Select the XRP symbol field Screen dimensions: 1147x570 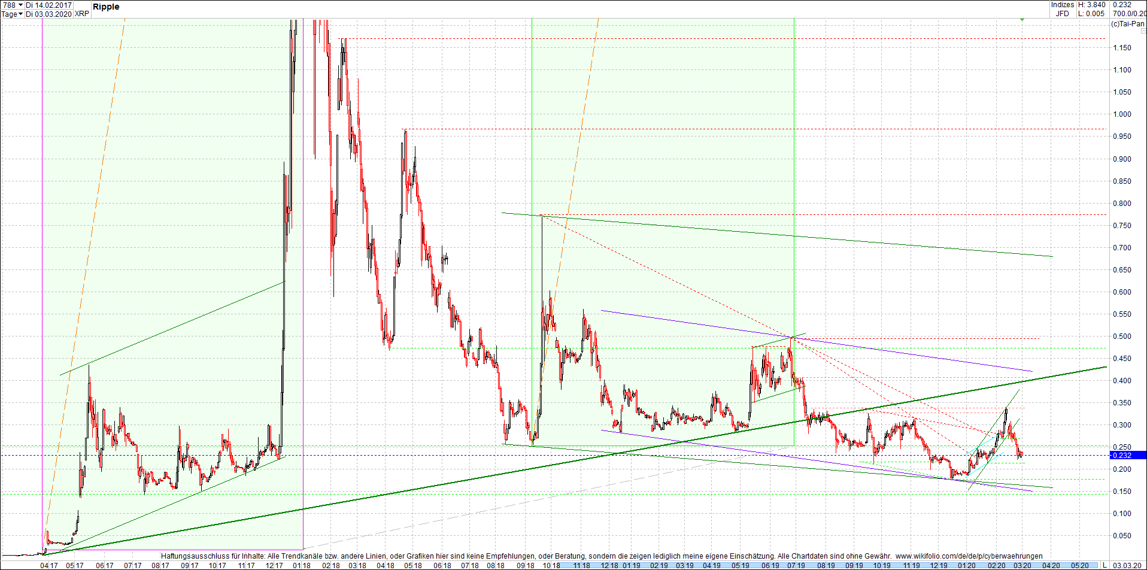[81, 13]
